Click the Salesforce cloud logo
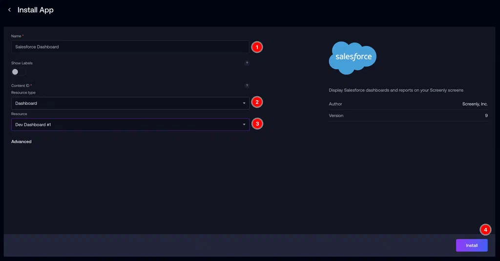Screen dimensions: 500x261 point(353,58)
